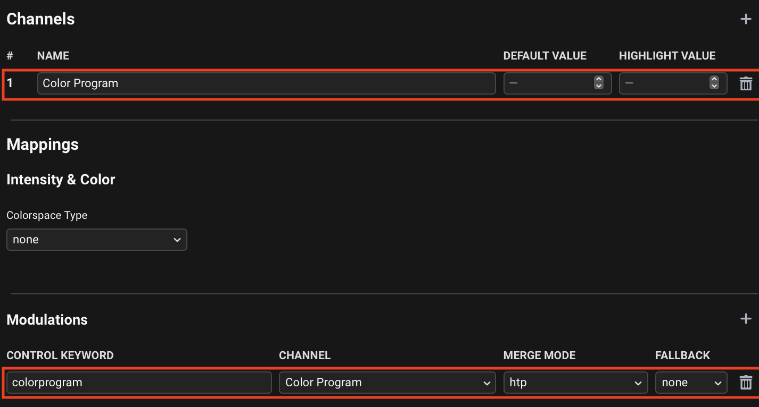759x407 pixels.
Task: Delete the Color Program channel row
Action: (x=746, y=83)
